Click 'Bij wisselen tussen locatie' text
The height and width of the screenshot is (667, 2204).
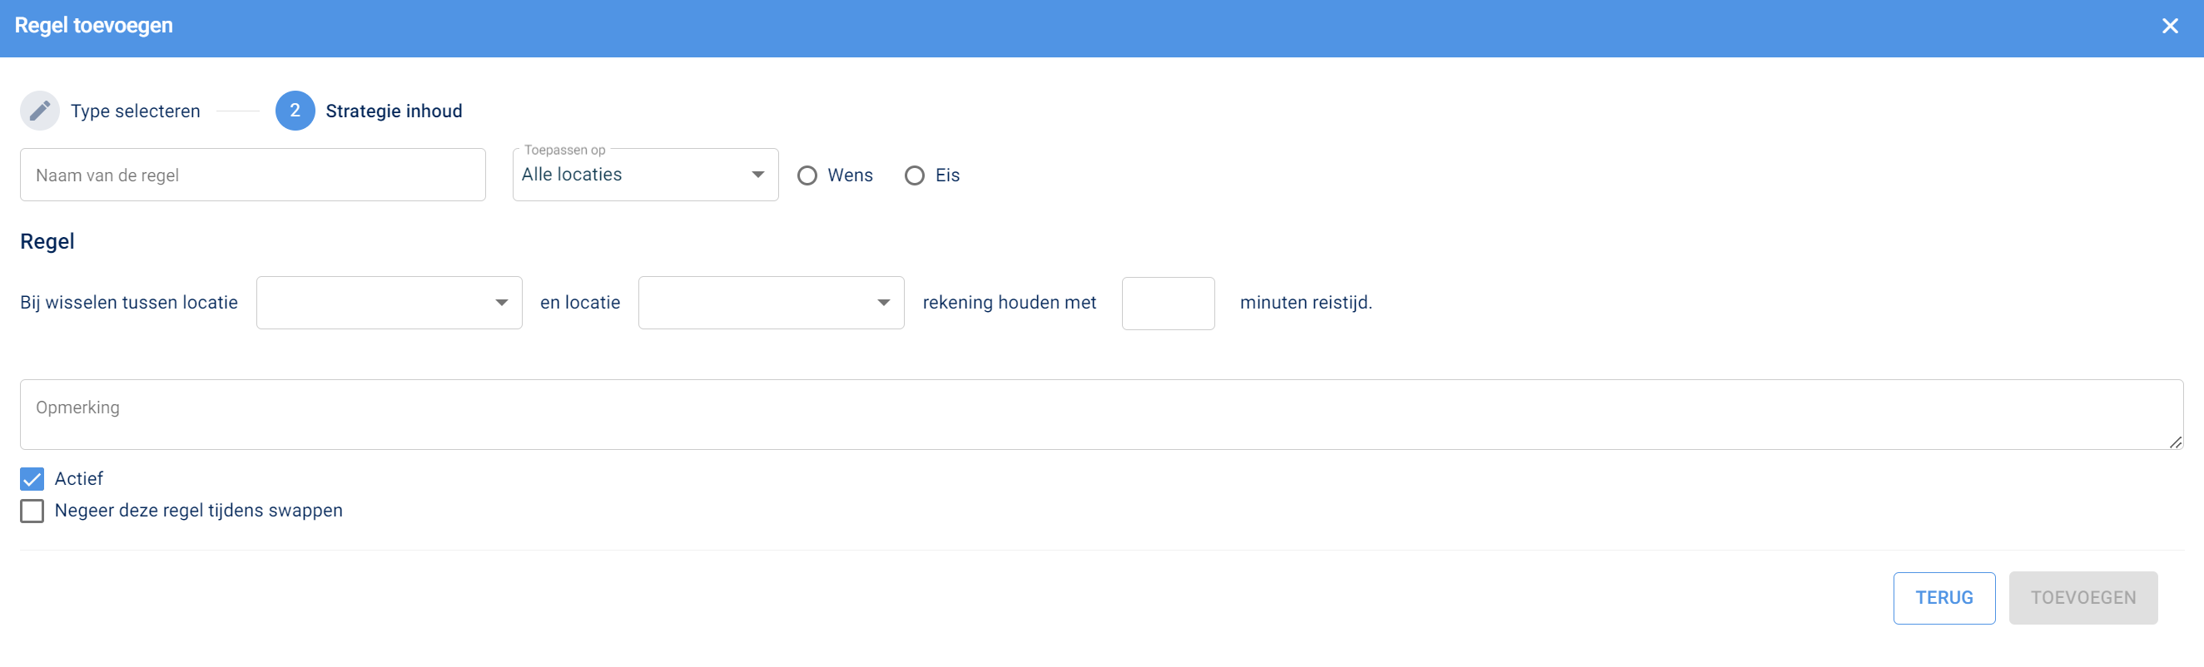point(129,303)
